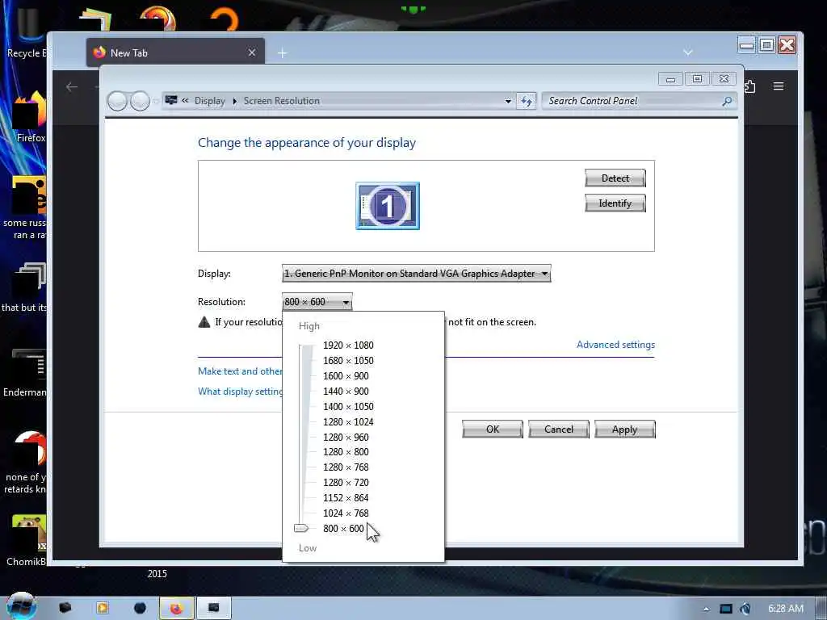Close the New Tab tab
Viewport: 827px width, 620px height.
[252, 52]
